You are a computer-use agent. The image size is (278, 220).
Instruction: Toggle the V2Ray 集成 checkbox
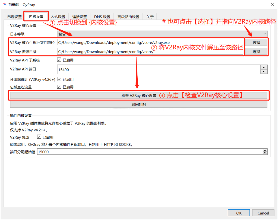pyautogui.click(x=39, y=137)
